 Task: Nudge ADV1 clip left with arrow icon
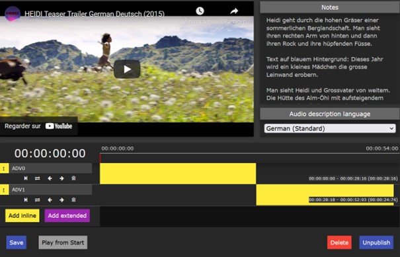click(50, 200)
